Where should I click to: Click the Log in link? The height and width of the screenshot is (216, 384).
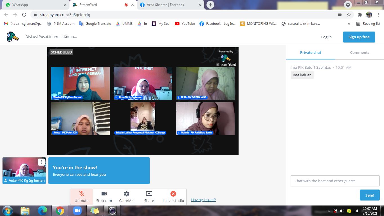pyautogui.click(x=326, y=37)
